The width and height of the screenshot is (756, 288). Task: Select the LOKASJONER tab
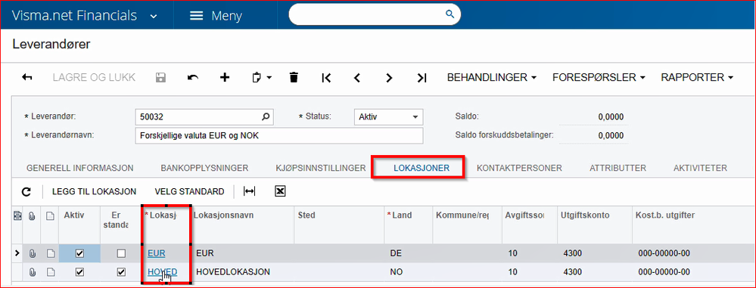pos(422,168)
